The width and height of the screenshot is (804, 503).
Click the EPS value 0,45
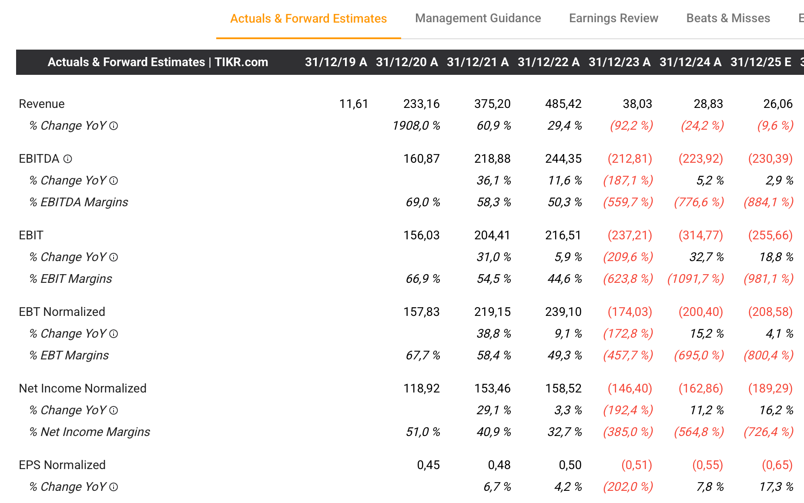tap(429, 465)
